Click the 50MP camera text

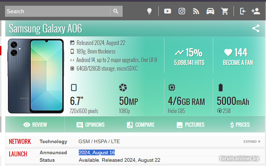(129, 101)
